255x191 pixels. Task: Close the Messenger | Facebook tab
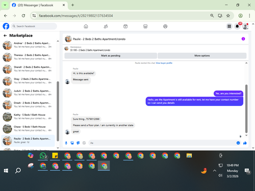click(x=64, y=5)
